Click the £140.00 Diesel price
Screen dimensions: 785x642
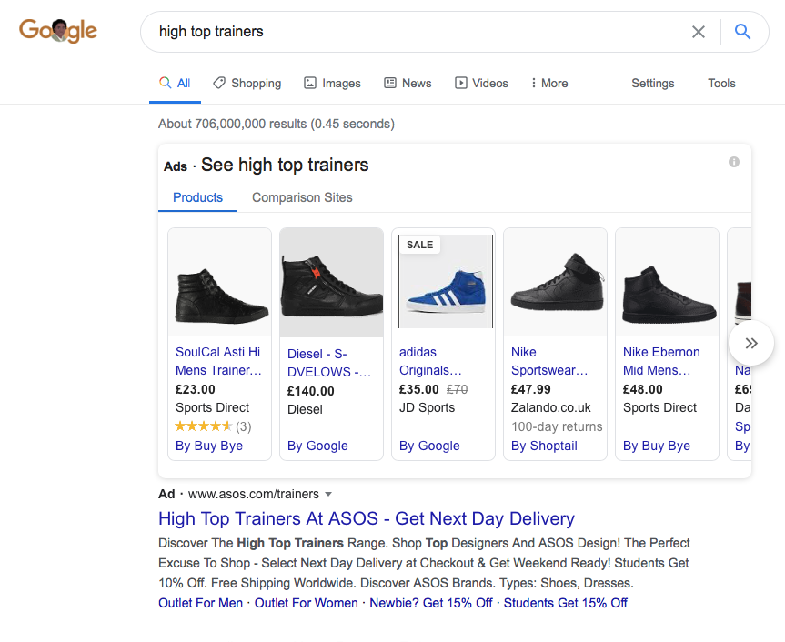tap(310, 391)
